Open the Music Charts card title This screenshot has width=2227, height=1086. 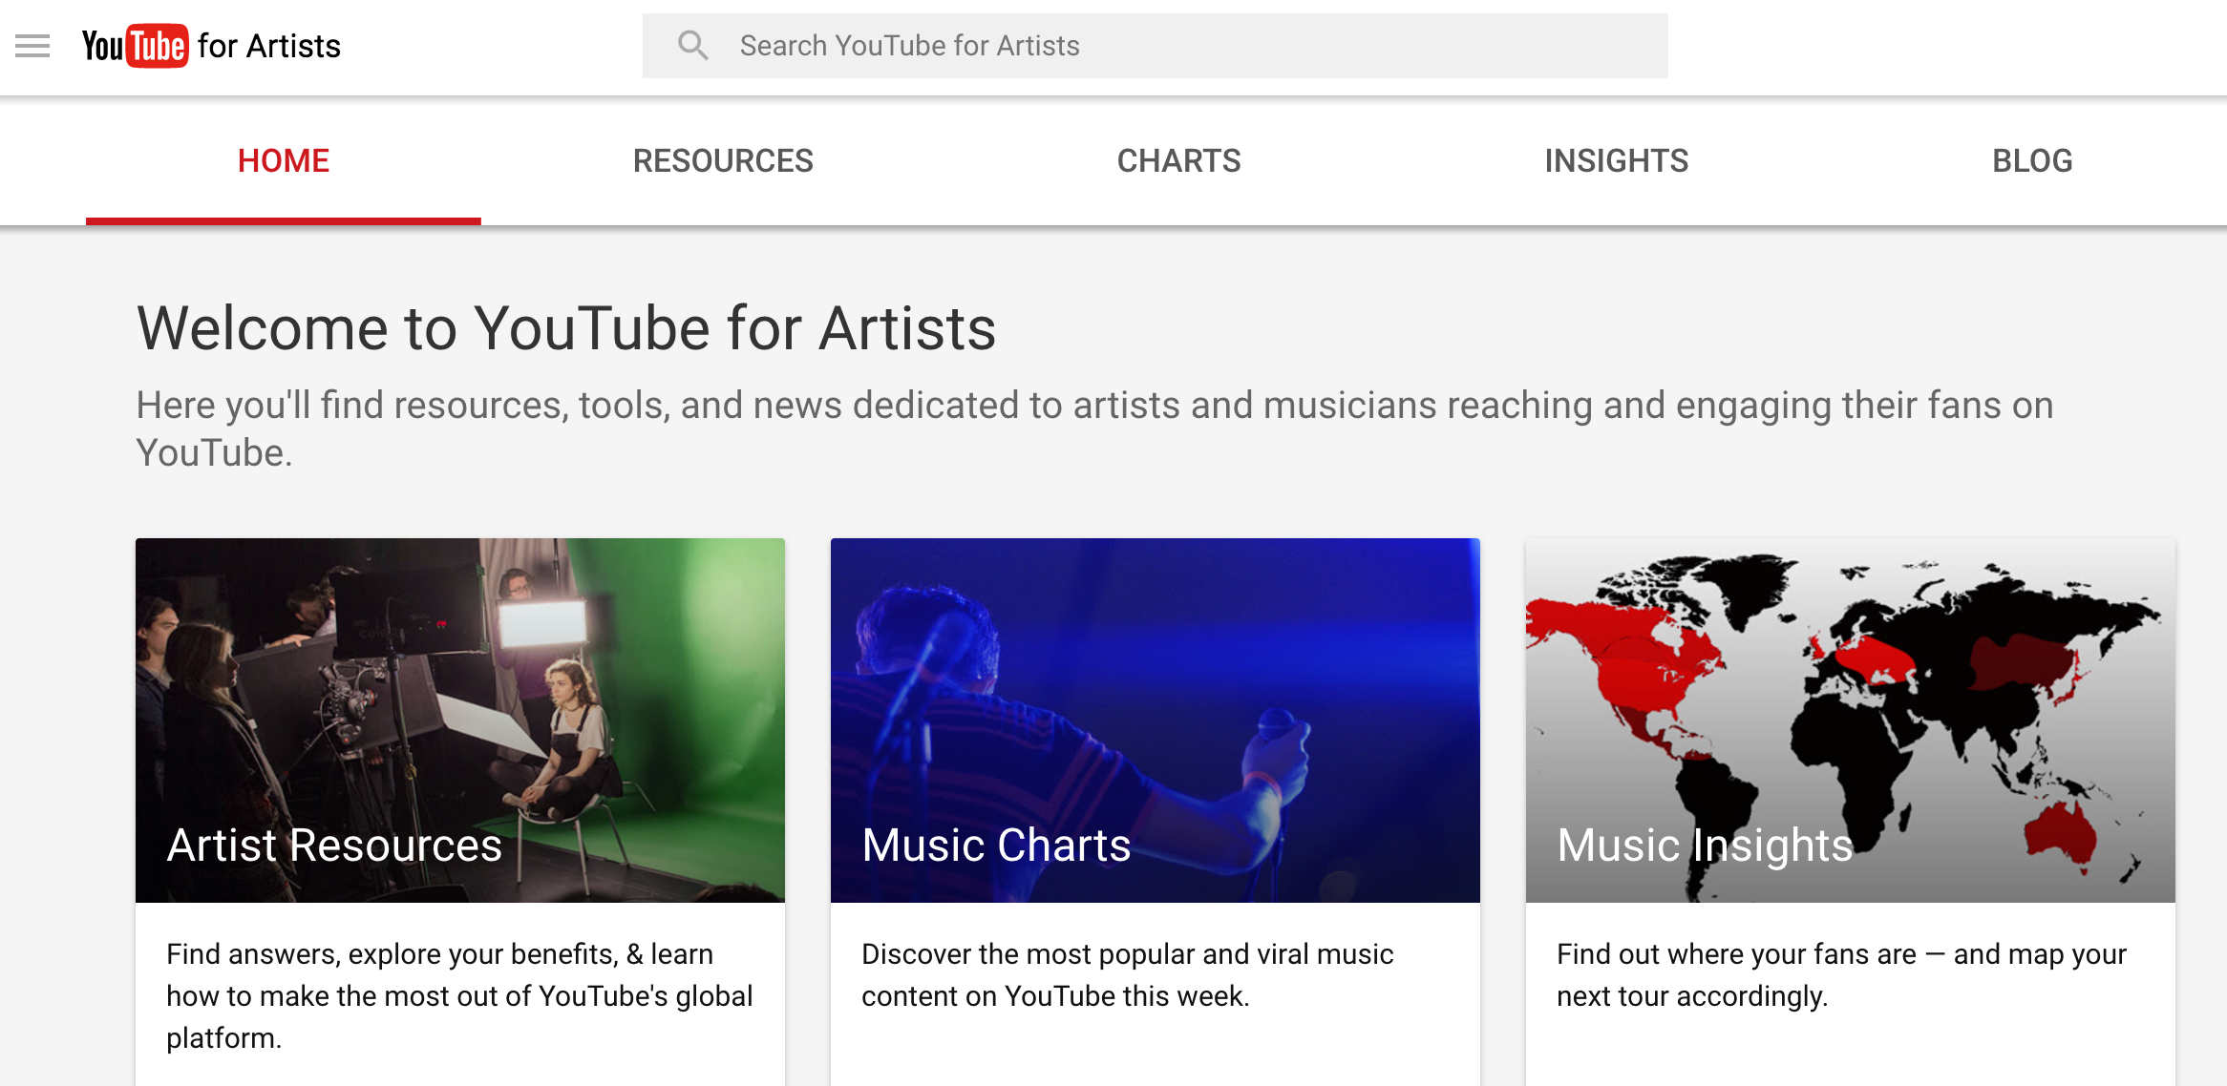(x=996, y=846)
